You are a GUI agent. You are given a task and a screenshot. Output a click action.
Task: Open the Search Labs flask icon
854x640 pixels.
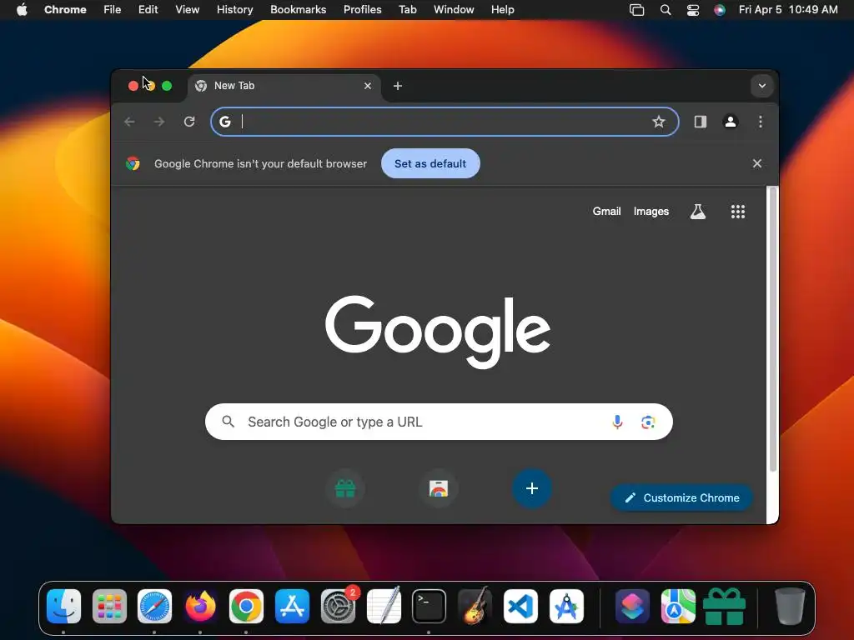point(698,211)
